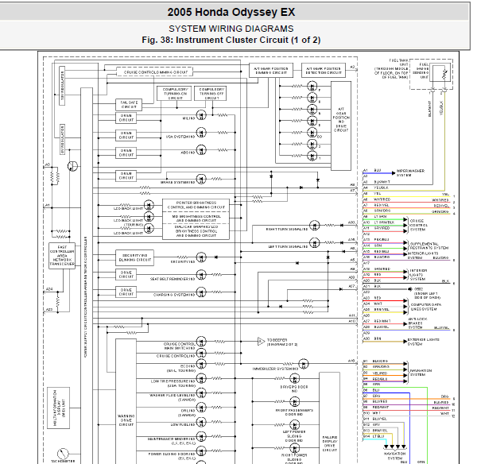The width and height of the screenshot is (477, 464).
Task: Click the 'SECURITY IND BLINKING CIRCUIT' box
Action: click(x=135, y=257)
